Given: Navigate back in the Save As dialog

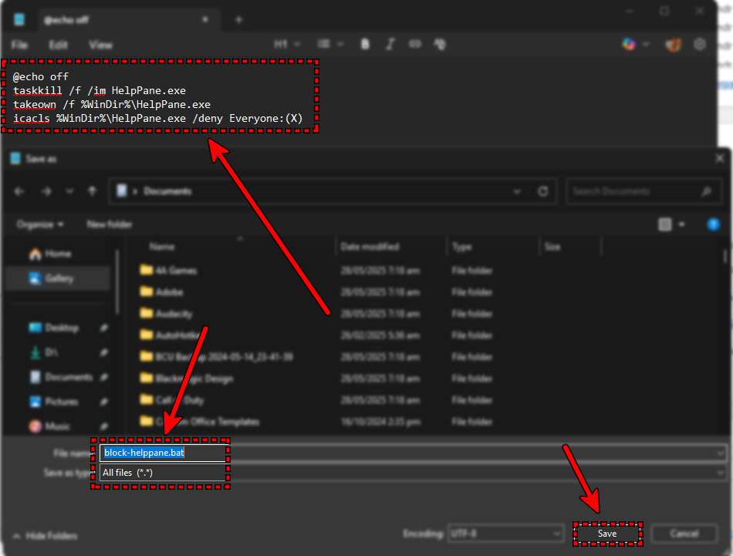Looking at the screenshot, I should click(19, 191).
